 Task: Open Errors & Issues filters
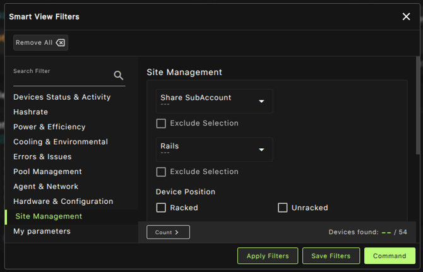coord(42,157)
